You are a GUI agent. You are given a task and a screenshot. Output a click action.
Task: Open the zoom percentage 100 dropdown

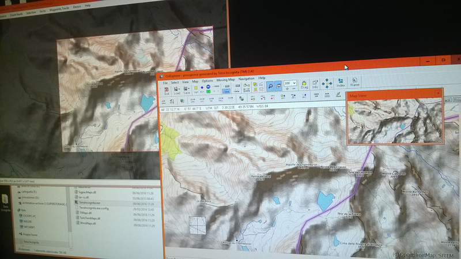coord(294,83)
